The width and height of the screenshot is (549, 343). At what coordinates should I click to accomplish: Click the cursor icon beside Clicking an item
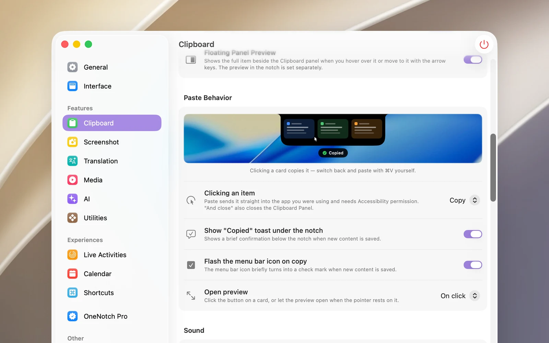[191, 200]
